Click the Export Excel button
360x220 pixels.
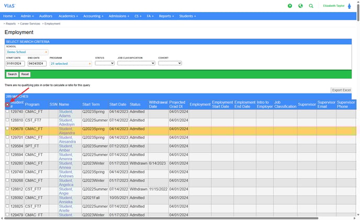(x=341, y=90)
